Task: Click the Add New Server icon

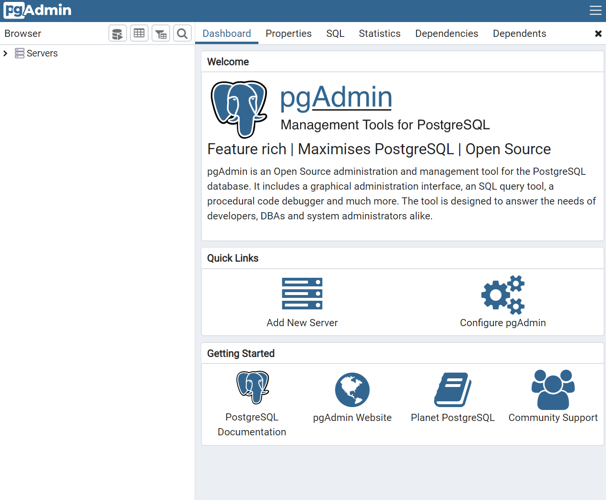Action: pos(302,294)
